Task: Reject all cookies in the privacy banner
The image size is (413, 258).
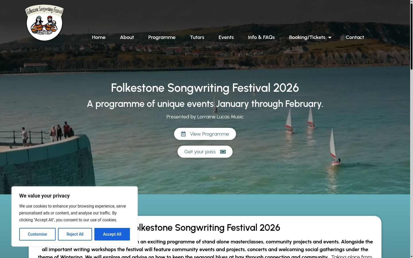Action: point(75,234)
